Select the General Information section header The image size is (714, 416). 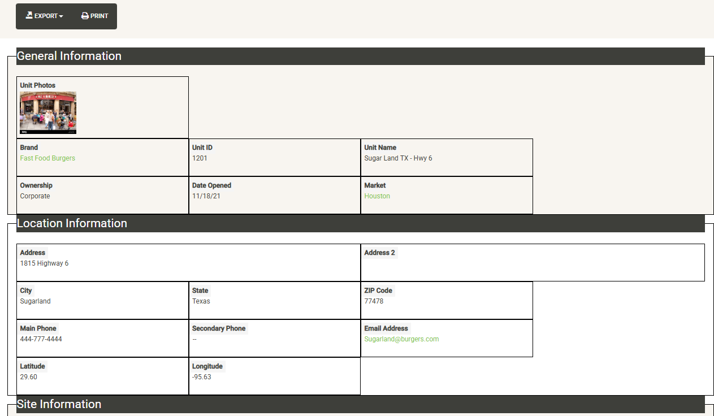[69, 56]
